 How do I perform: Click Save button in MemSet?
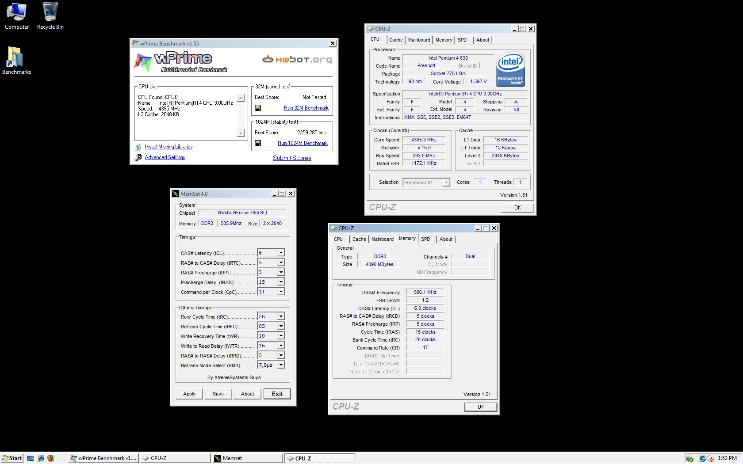(x=218, y=394)
